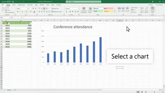Open the Year column filter dropdown
Image resolution: width=165 pixels, height=93 pixels.
click(9, 23)
